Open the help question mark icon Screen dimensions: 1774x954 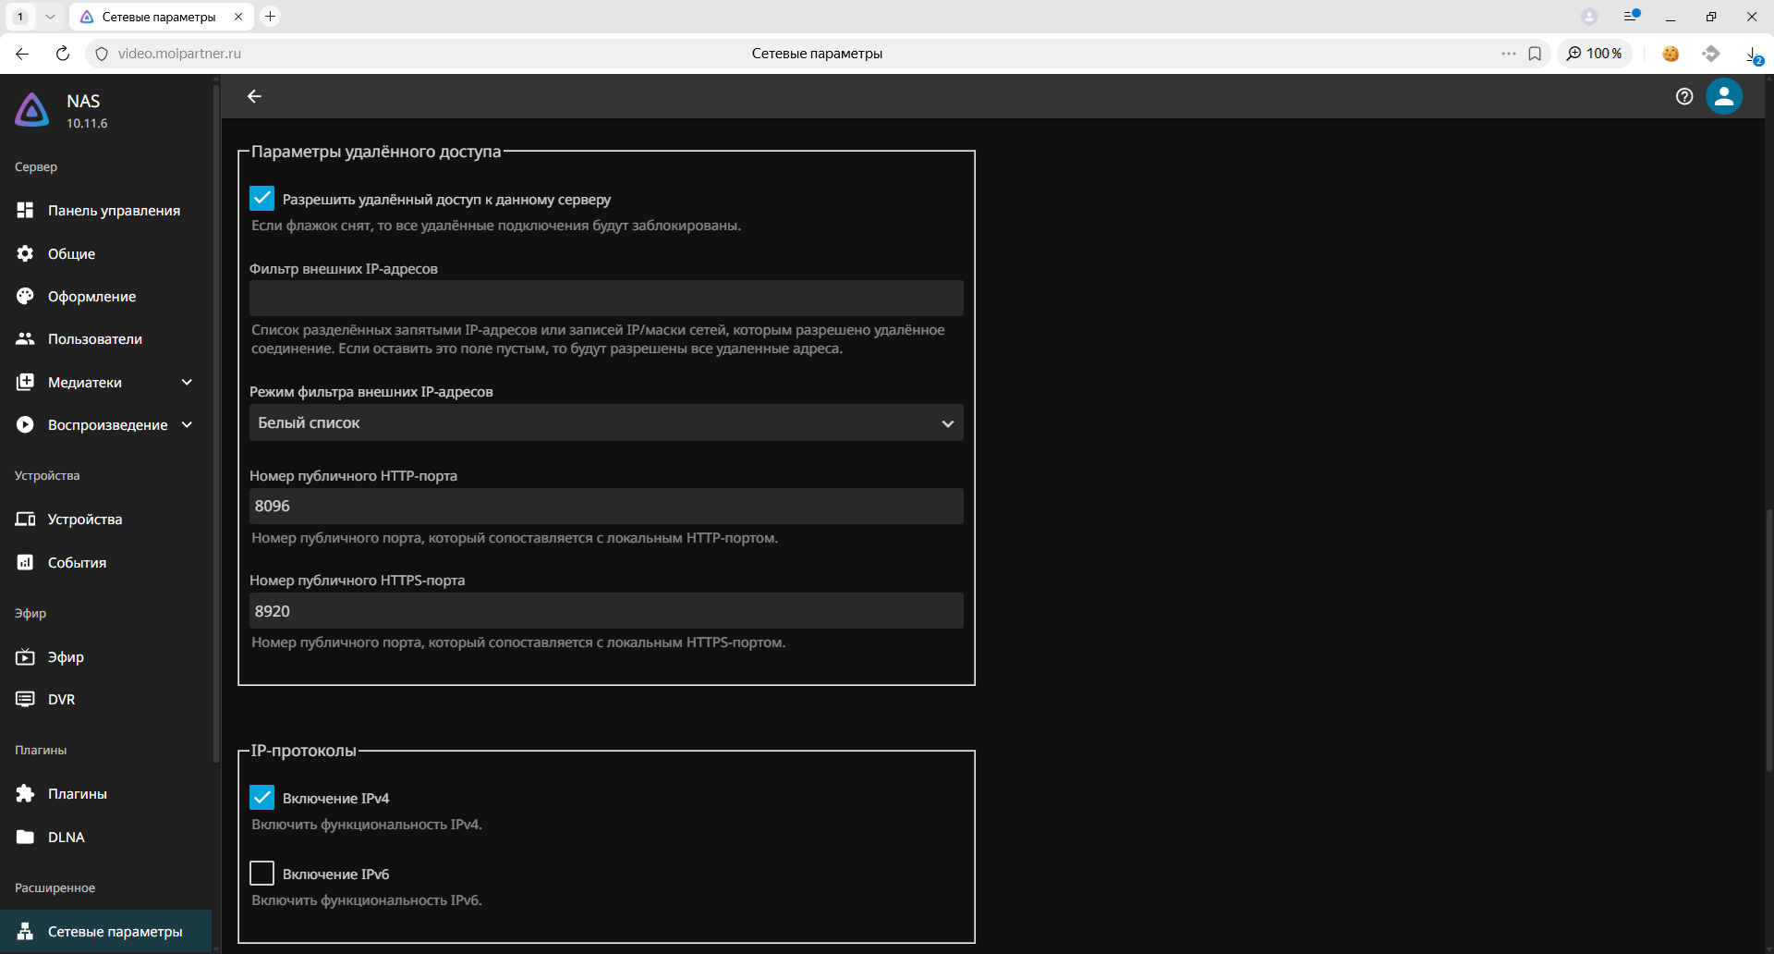(x=1684, y=96)
